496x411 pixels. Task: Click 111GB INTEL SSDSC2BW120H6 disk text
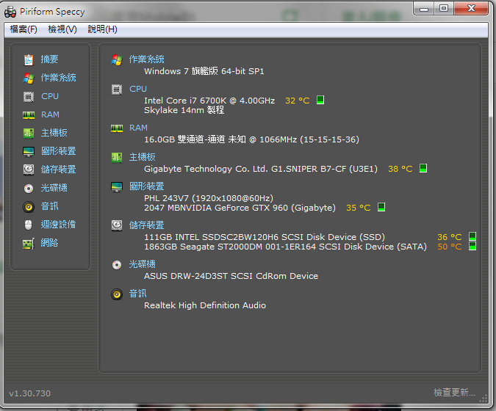[x=265, y=237]
